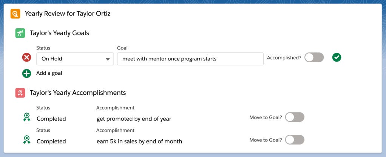Select the 'Taylor's Yearly Accomplishments' section heading
This screenshot has height=157, width=386.
click(78, 93)
